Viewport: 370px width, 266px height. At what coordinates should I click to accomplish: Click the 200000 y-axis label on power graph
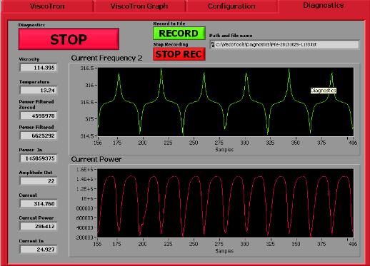84,237
